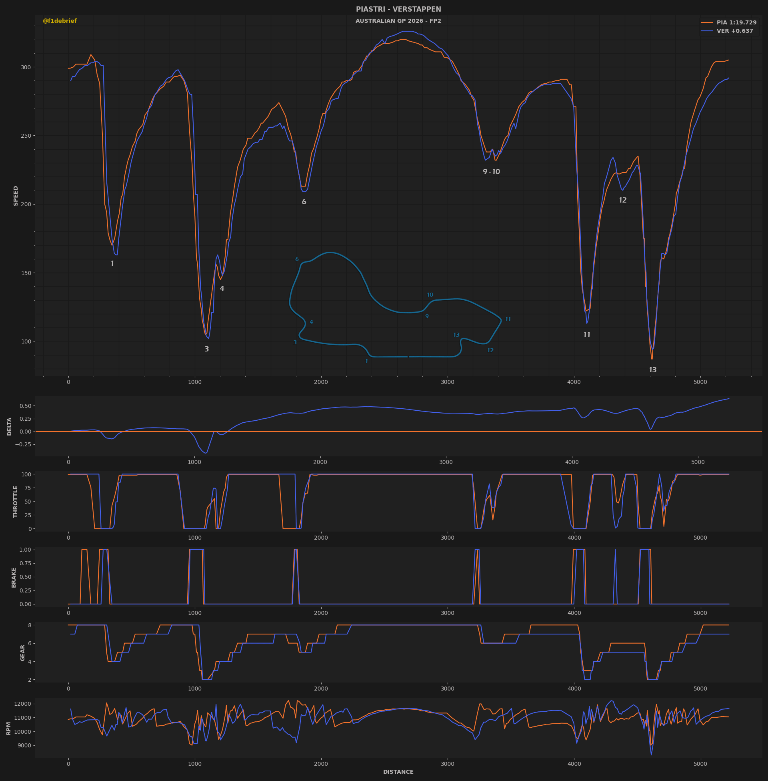
Task: Click the gray corner 12 marker on speed trace
Action: coord(622,200)
